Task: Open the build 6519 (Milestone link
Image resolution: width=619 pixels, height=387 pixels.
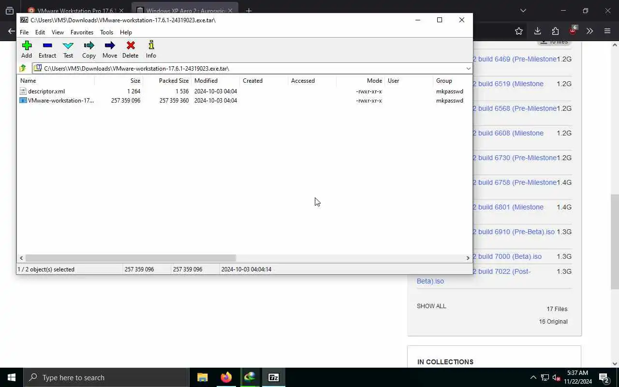Action: point(508,84)
